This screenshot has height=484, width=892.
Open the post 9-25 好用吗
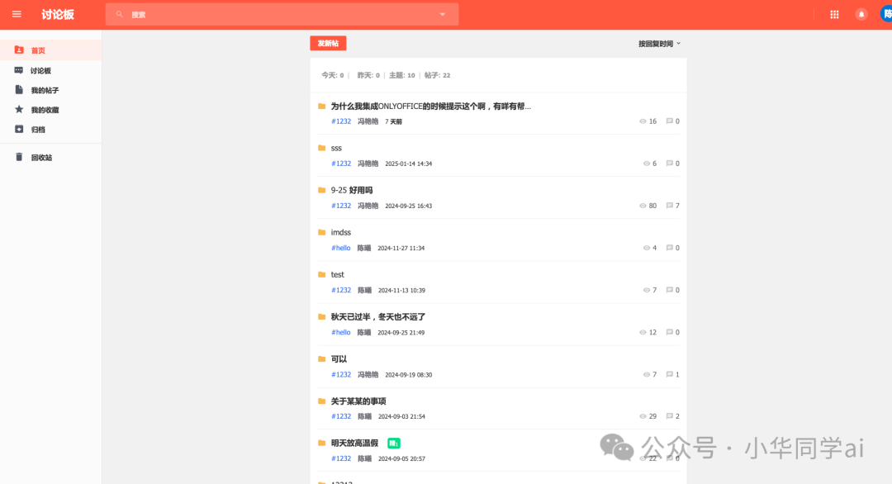pyautogui.click(x=352, y=191)
